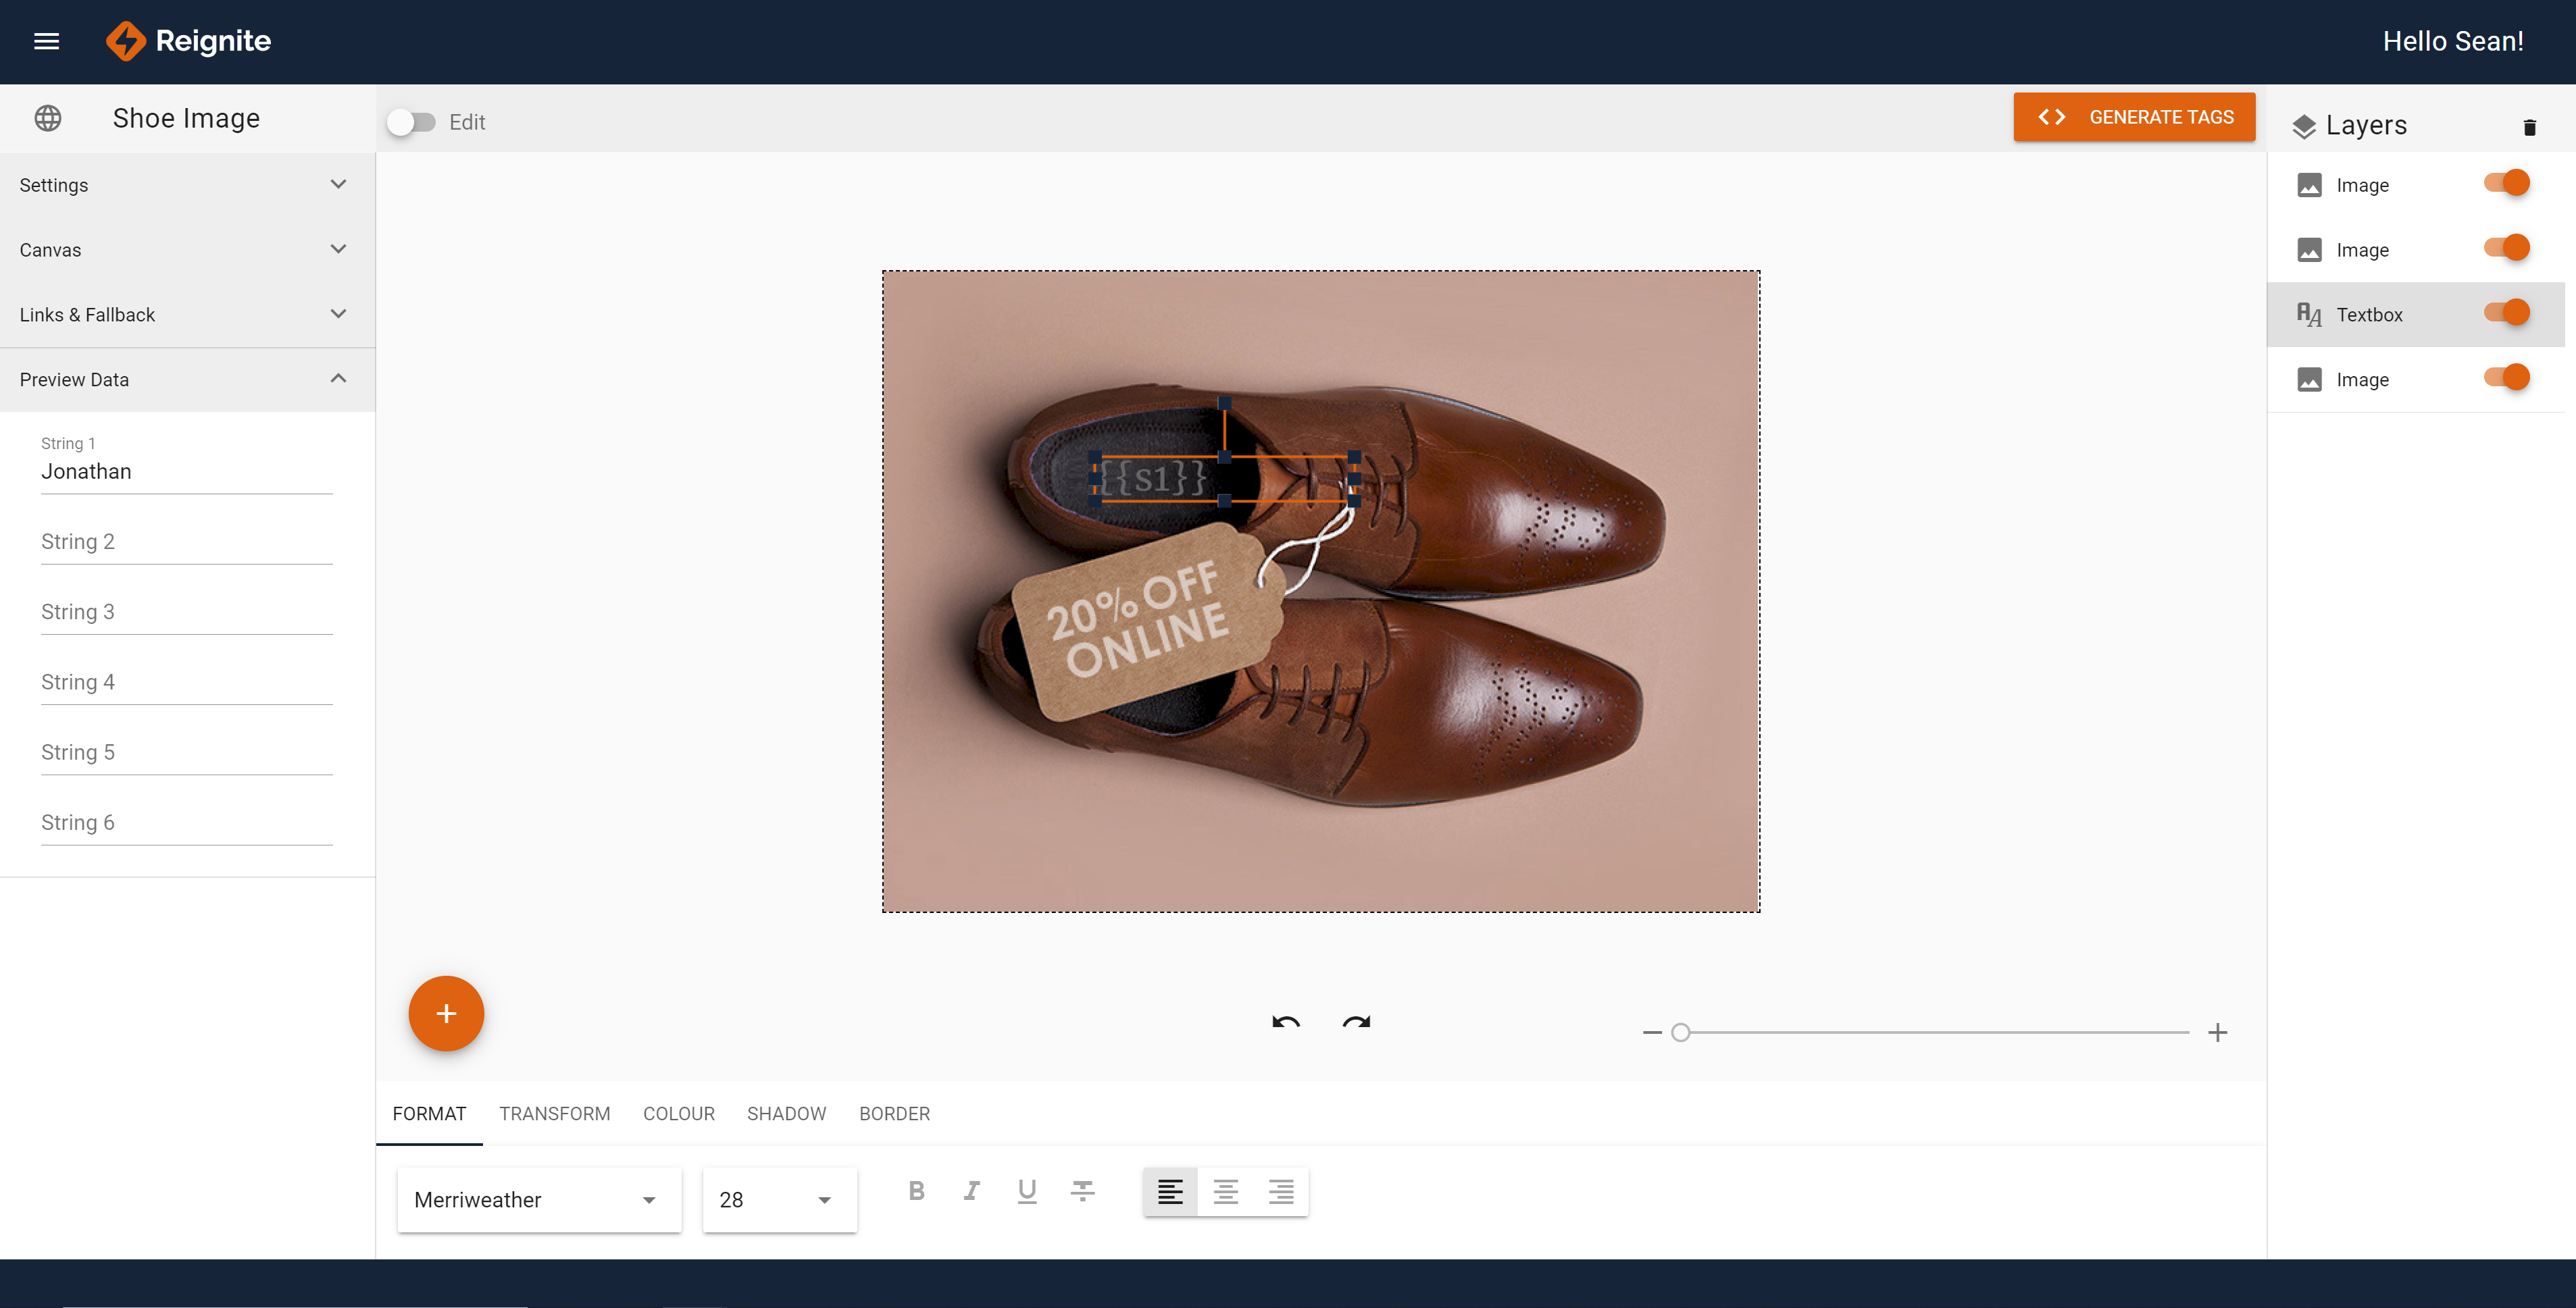Expand the Canvas section
The width and height of the screenshot is (2576, 1308).
coord(187,250)
